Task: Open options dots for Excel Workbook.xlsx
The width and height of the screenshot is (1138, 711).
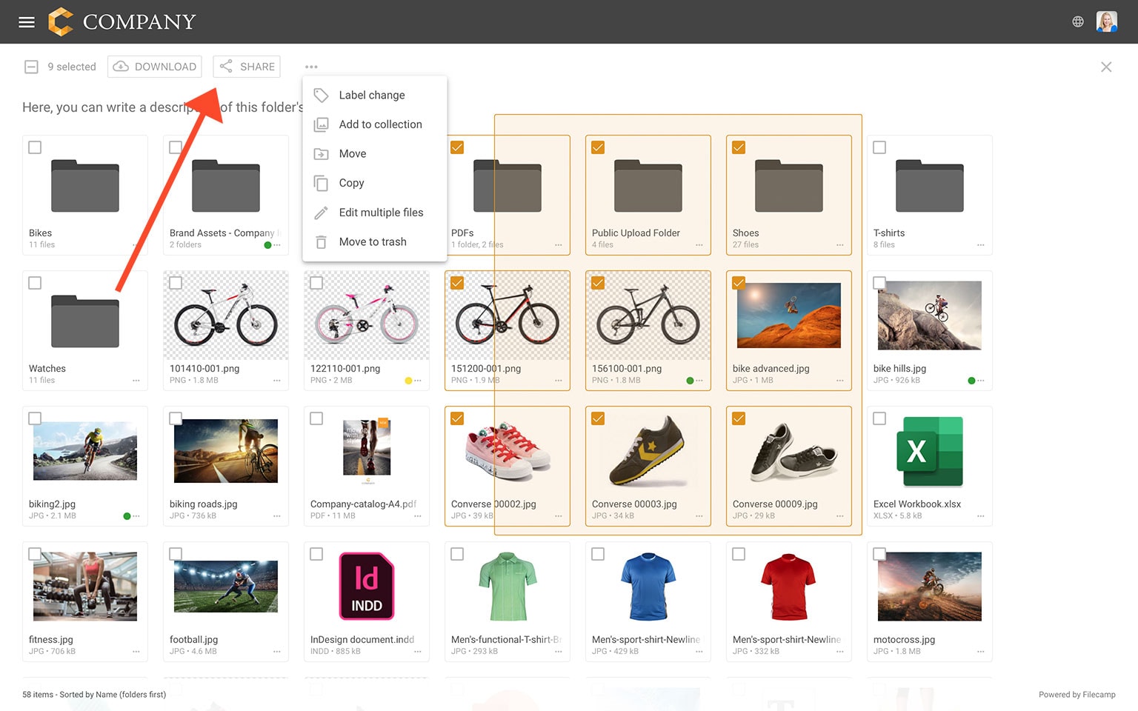Action: pyautogui.click(x=980, y=516)
